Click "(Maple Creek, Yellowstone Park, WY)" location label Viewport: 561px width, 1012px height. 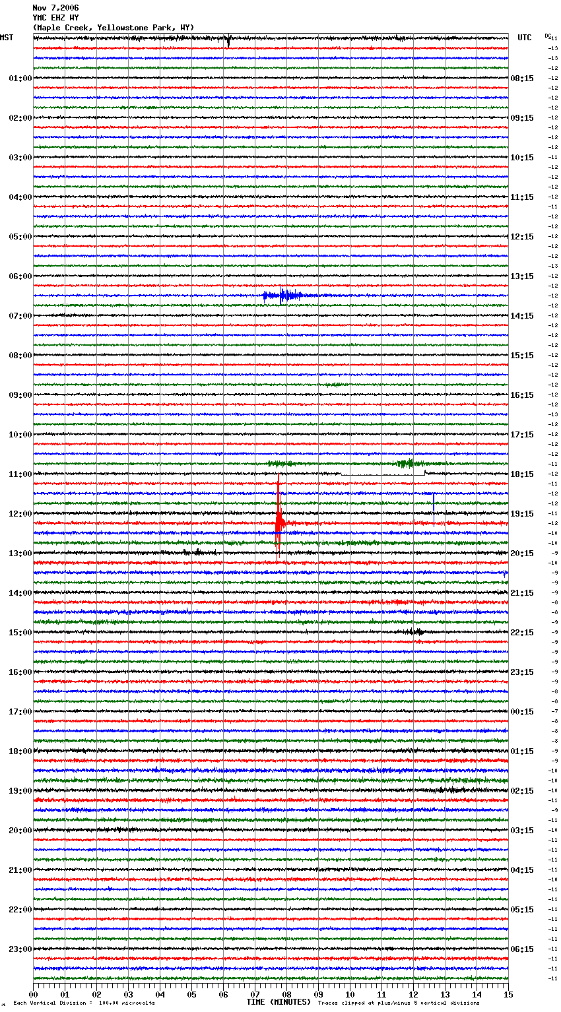click(114, 28)
